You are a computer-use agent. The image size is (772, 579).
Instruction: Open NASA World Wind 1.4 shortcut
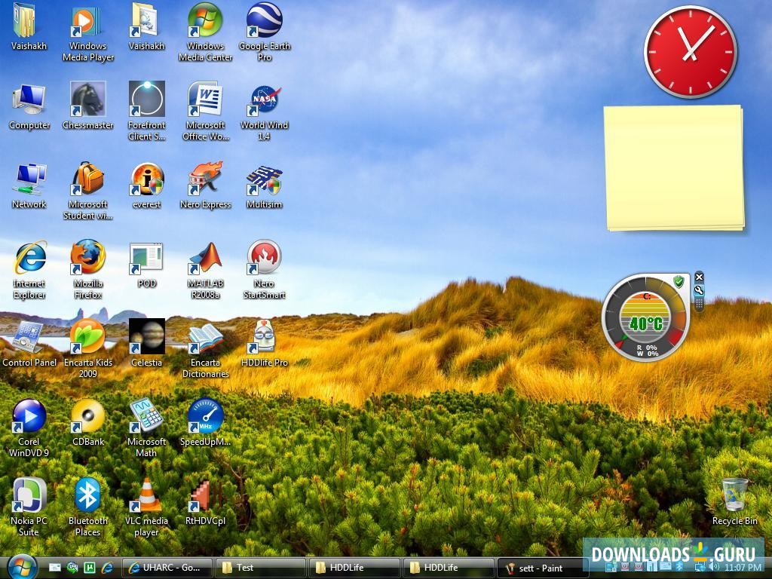click(x=265, y=112)
